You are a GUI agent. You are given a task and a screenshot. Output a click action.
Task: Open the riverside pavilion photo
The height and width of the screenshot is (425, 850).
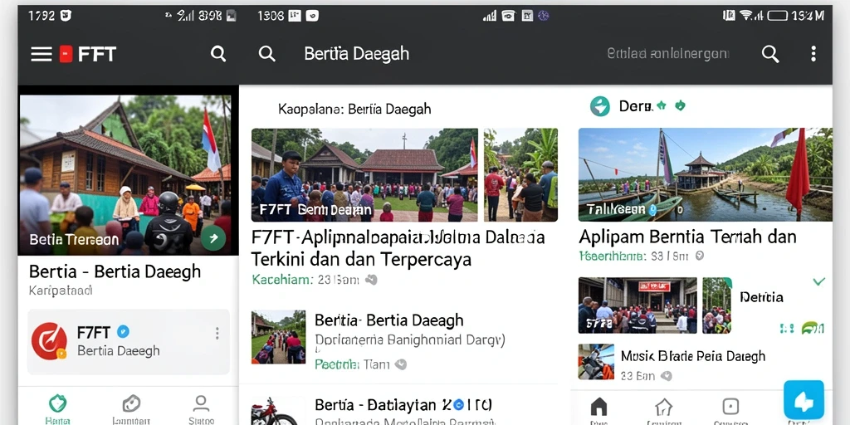coord(706,174)
